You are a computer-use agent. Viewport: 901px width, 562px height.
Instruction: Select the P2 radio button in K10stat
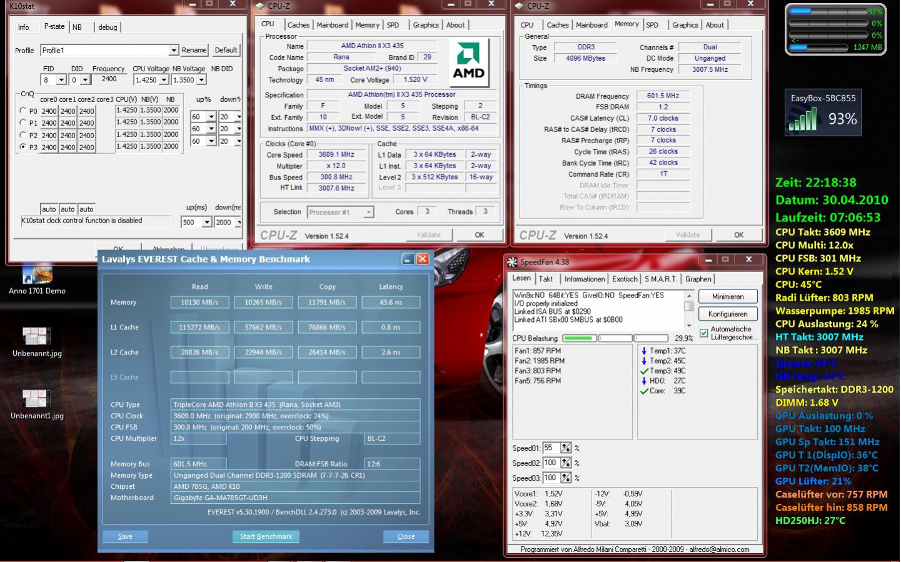(23, 135)
